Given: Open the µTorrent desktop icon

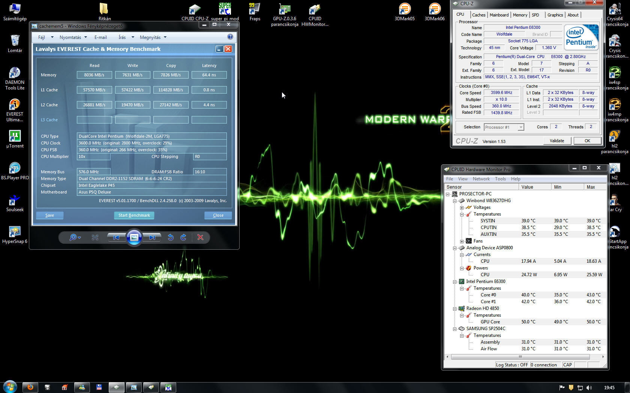Looking at the screenshot, I should pos(15,139).
